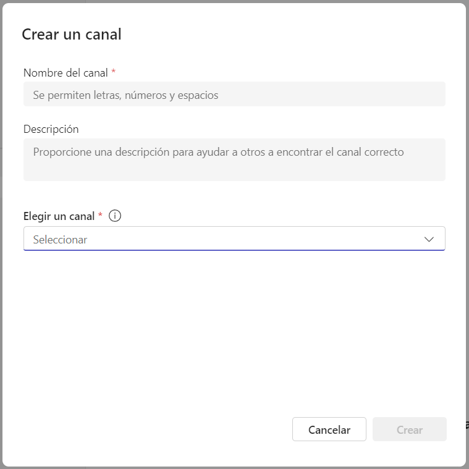Cancel the channel creation dialog
The height and width of the screenshot is (469, 469).
tap(329, 429)
